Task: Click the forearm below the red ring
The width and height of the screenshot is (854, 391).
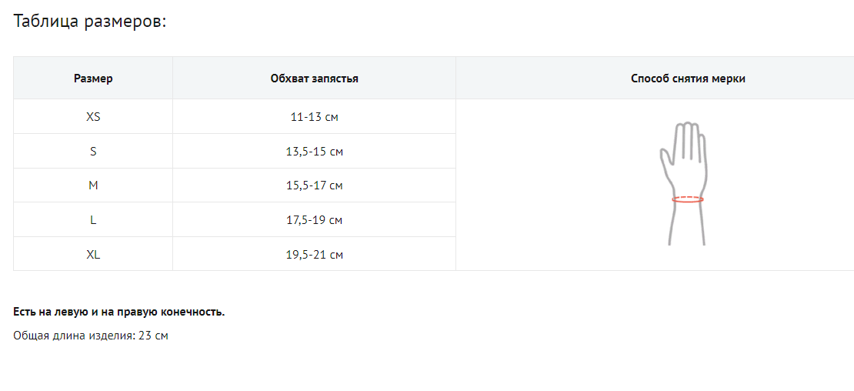Action: (x=686, y=225)
